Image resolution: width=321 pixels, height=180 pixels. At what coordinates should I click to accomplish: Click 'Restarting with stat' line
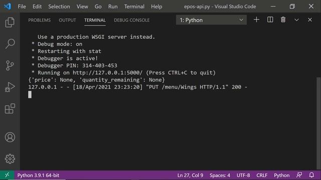click(x=66, y=51)
